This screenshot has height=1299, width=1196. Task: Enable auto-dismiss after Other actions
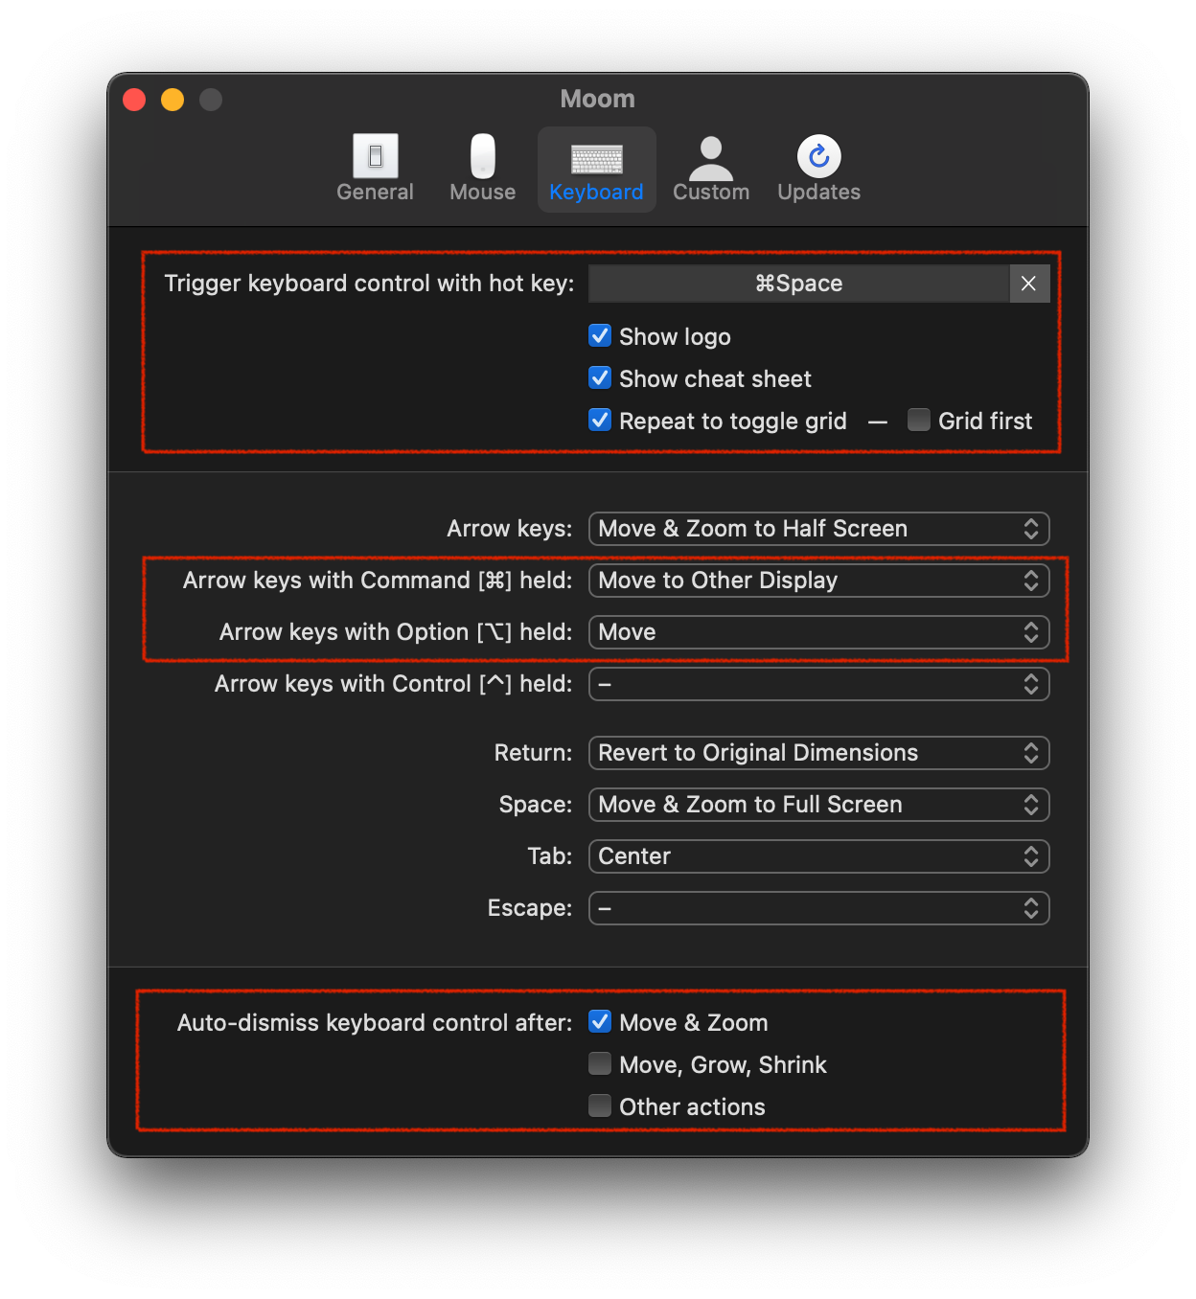[x=600, y=1106]
